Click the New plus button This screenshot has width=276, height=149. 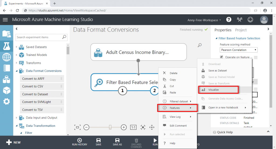13,142
